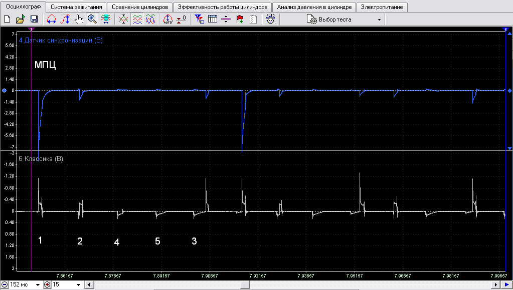The height and width of the screenshot is (290, 513).
Task: Click the horizontal scrollbar left arrow
Action: point(89,285)
